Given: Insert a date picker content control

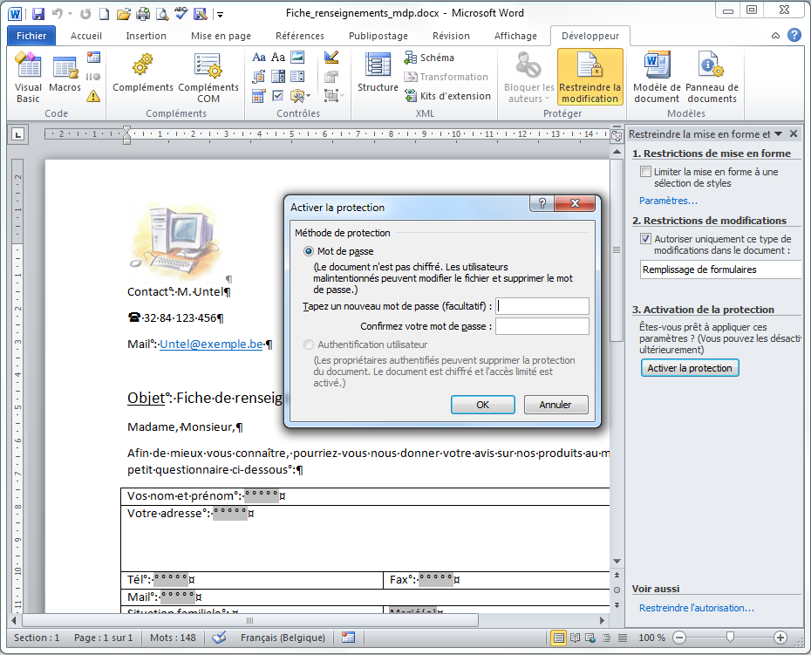Looking at the screenshot, I should (x=259, y=96).
